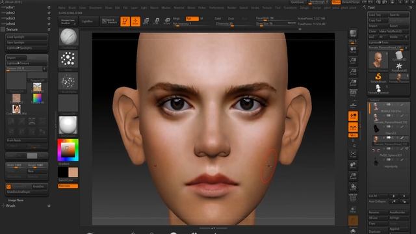This screenshot has width=416, height=234.
Task: Expand the john1 custom palette
Action: [x=10, y=7]
